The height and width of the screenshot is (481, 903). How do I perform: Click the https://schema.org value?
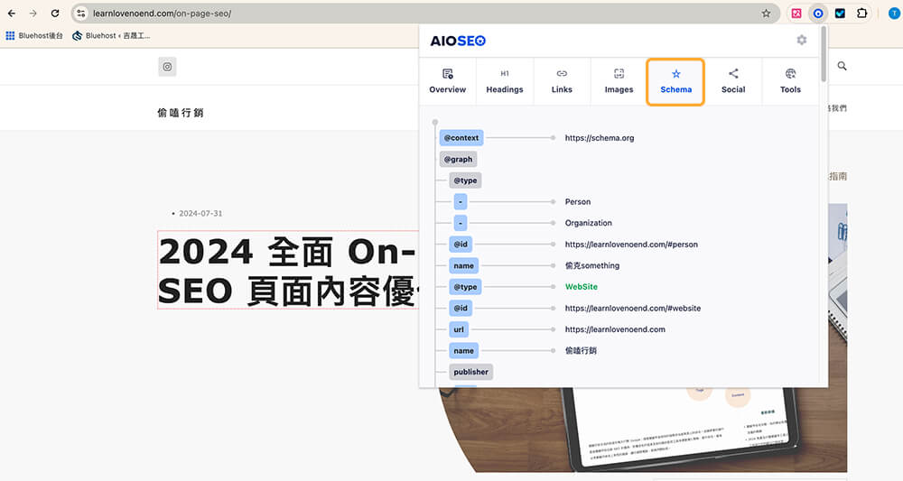[600, 138]
